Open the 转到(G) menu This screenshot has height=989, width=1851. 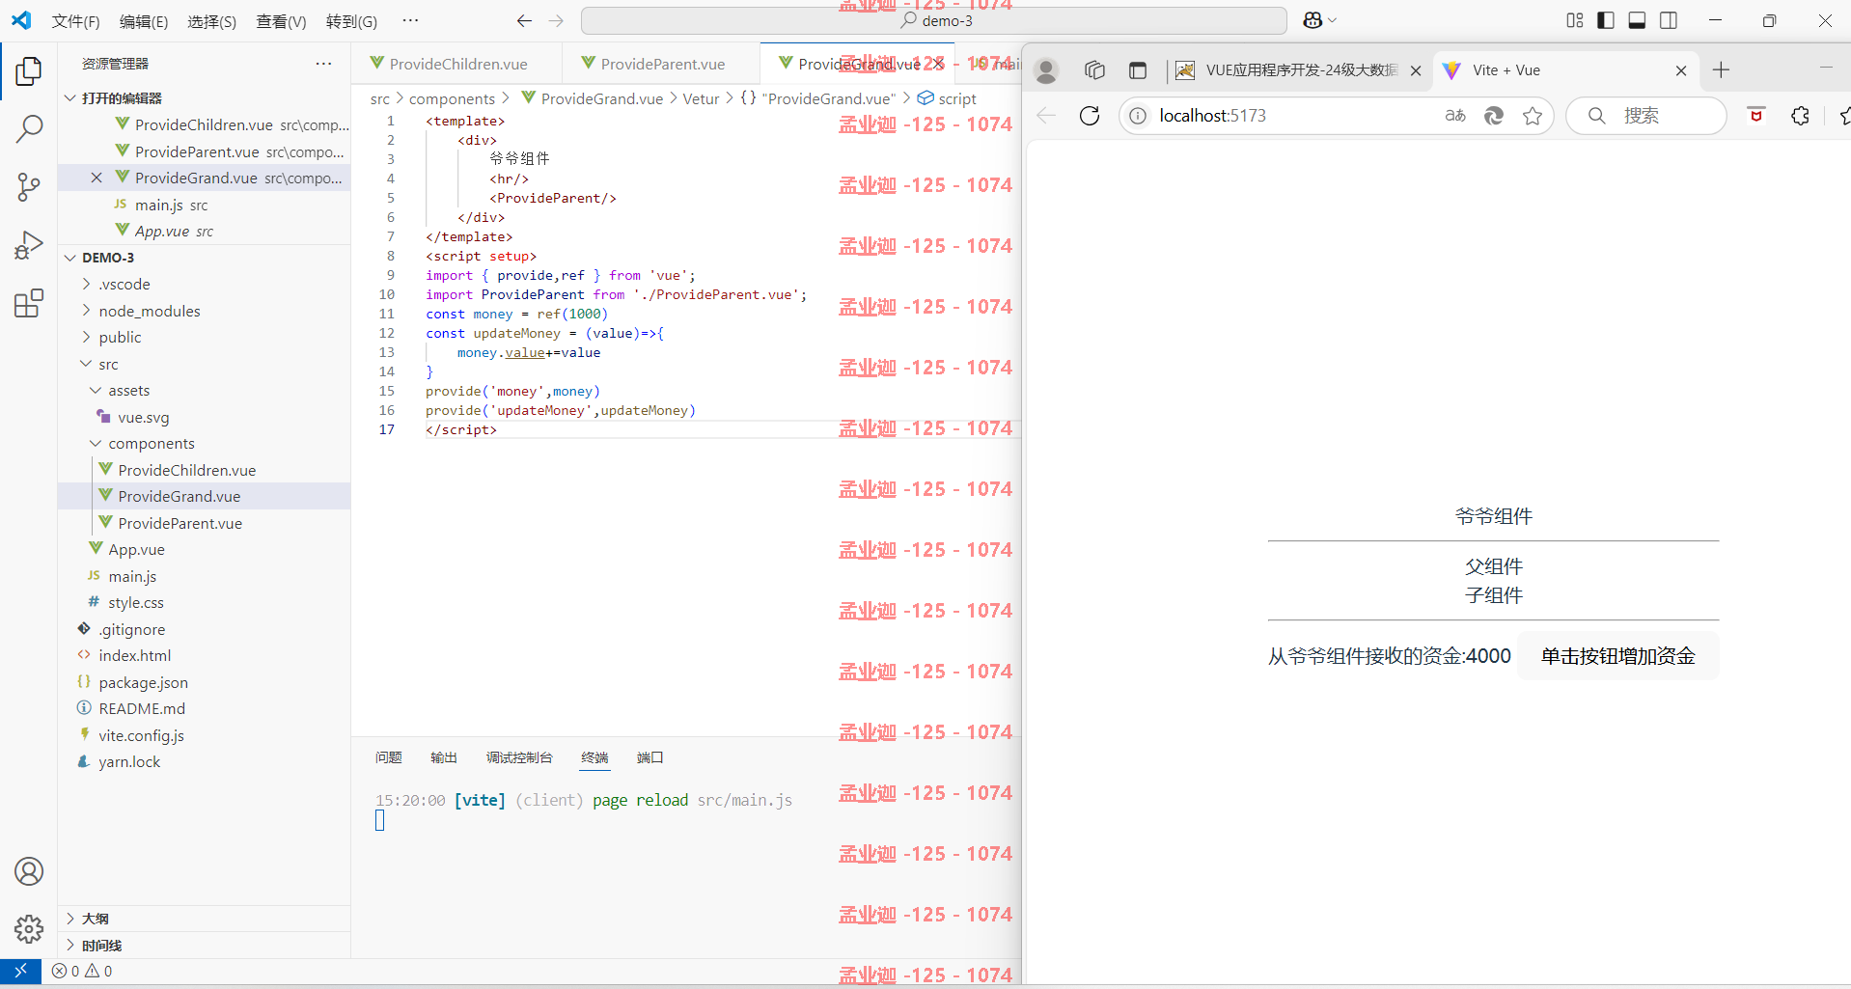351,21
